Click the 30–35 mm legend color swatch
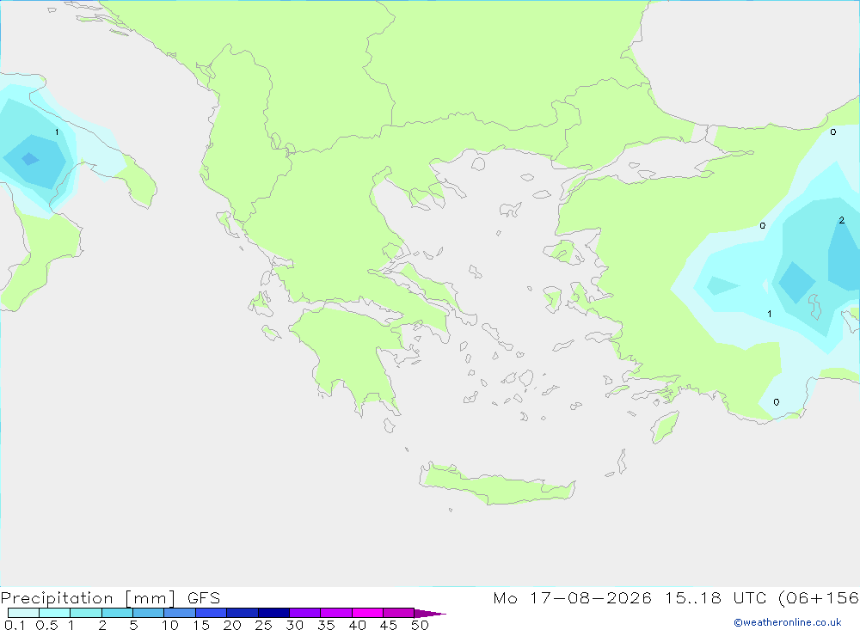 pos(305,613)
